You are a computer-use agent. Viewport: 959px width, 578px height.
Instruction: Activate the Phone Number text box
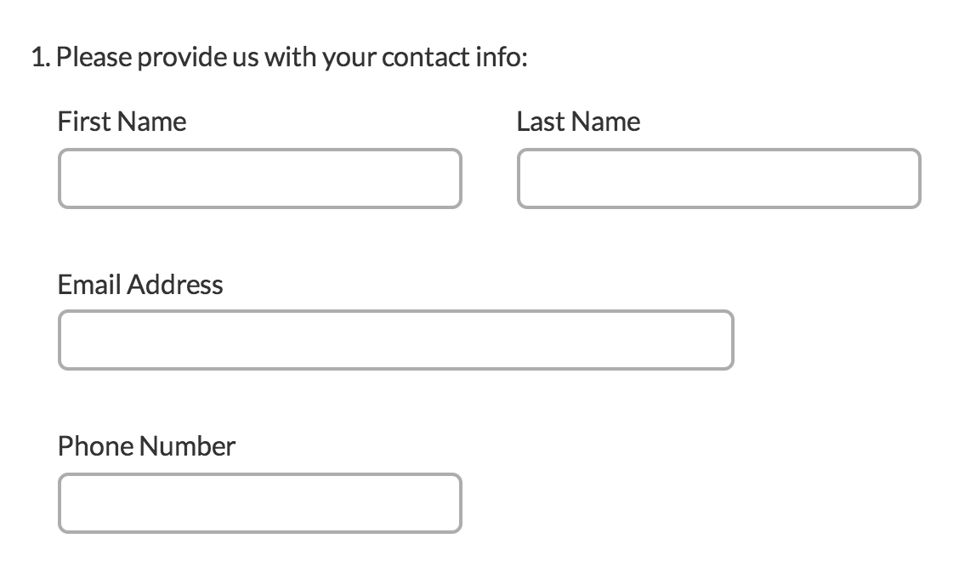tap(259, 503)
